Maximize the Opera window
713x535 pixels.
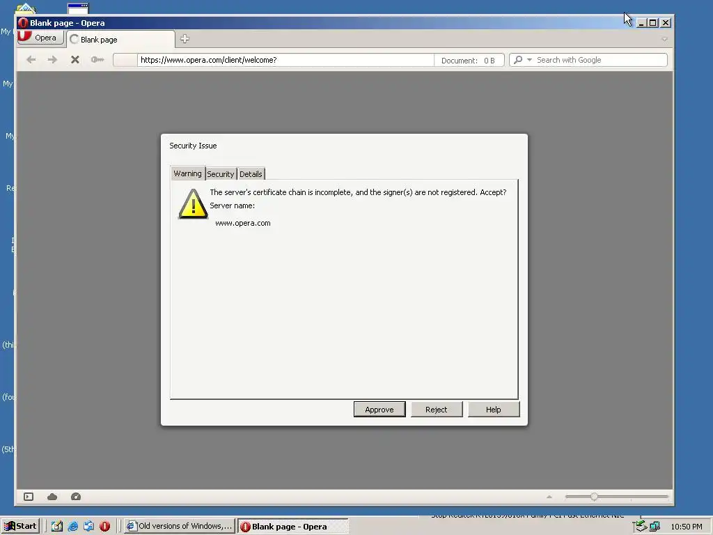653,23
